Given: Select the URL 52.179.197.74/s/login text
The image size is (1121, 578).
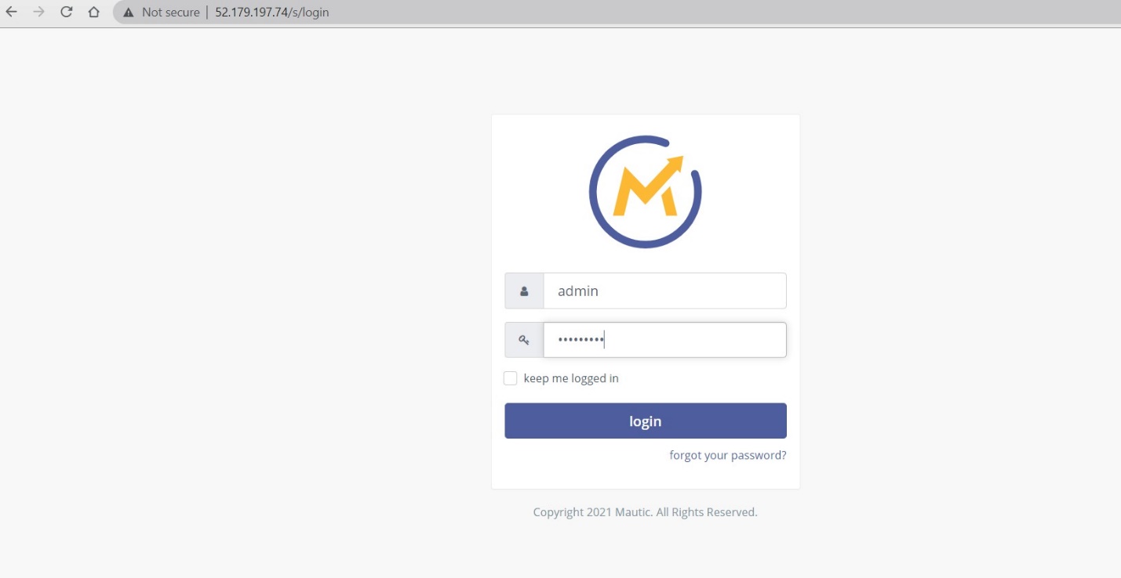Looking at the screenshot, I should 272,13.
